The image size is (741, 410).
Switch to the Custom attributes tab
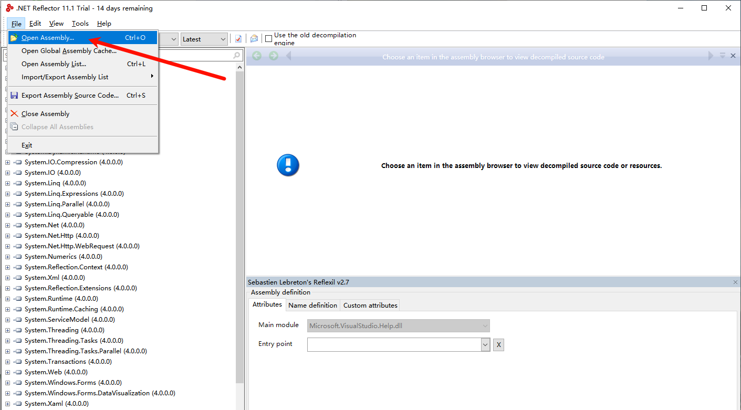point(370,305)
